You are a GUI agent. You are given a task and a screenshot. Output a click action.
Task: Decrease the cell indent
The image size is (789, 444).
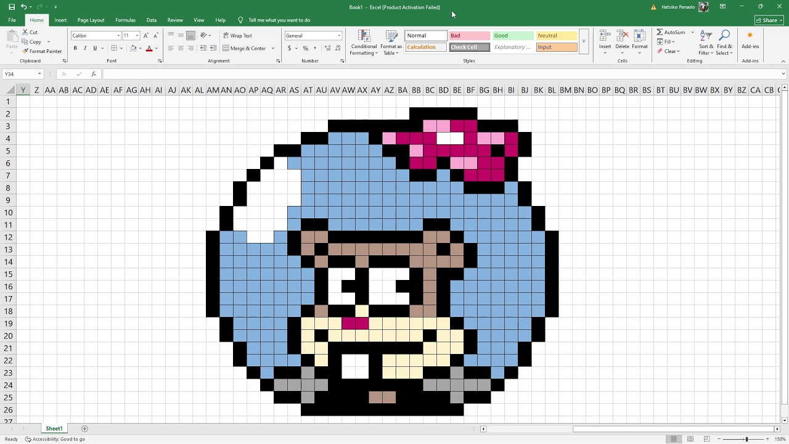203,48
